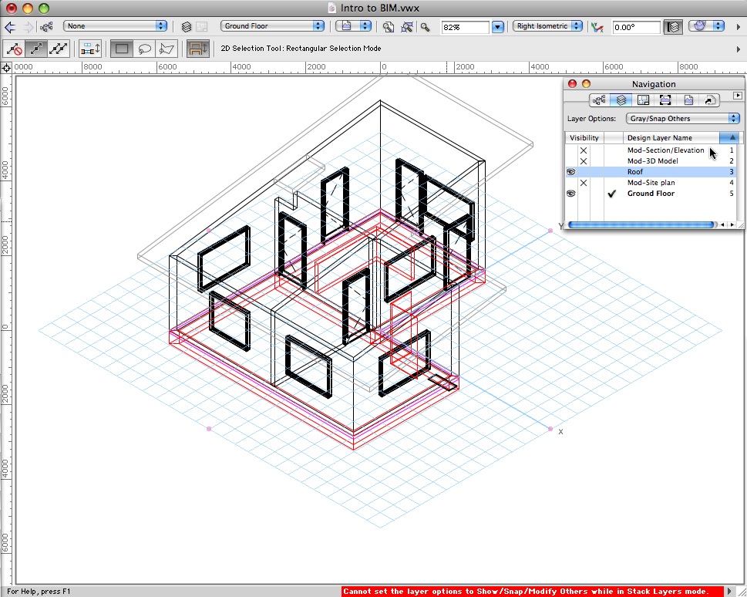747x597 pixels.
Task: Open the Classes icon in the top toolbar
Action: coord(46,27)
